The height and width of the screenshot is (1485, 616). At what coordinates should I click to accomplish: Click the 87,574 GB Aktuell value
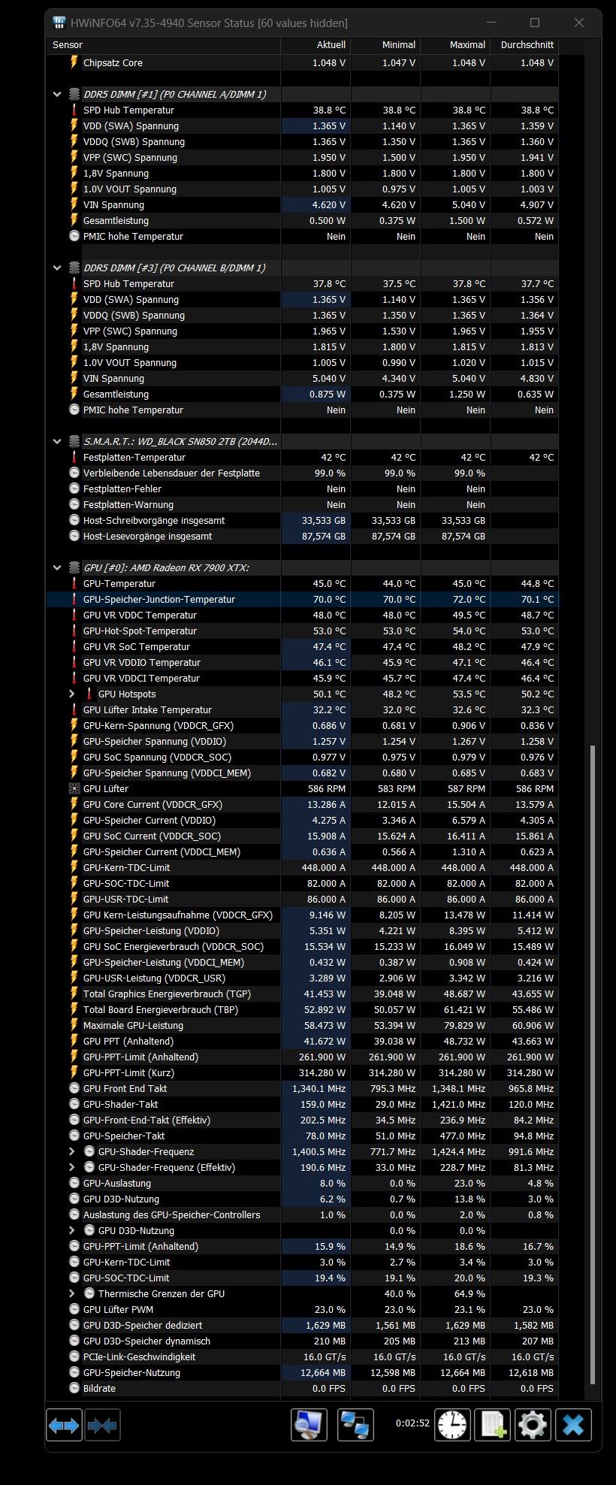(x=324, y=537)
